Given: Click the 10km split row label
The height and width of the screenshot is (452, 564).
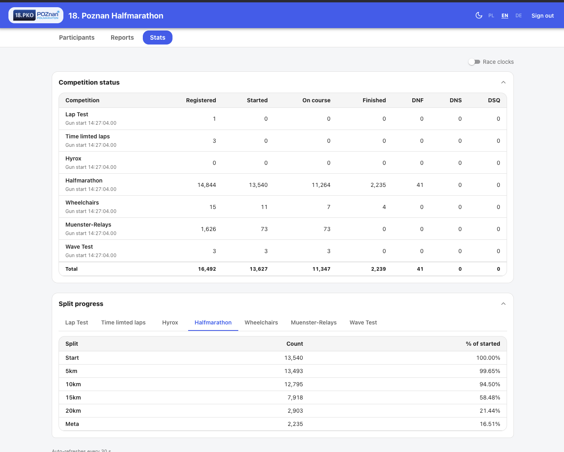Looking at the screenshot, I should 73,384.
